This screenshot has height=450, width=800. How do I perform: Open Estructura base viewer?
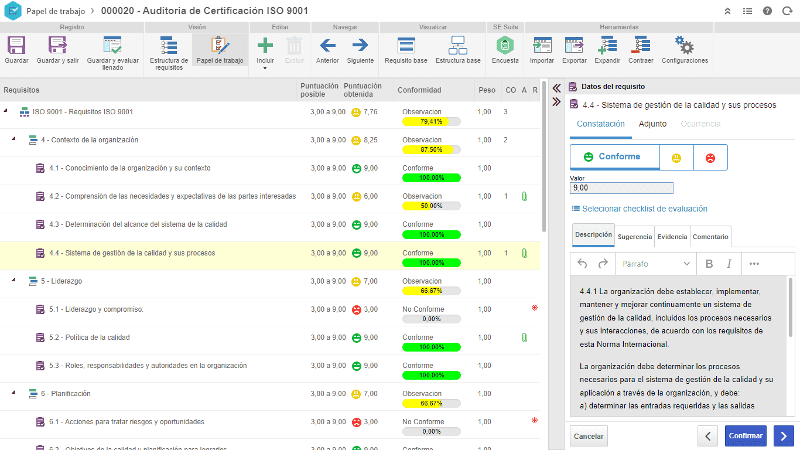tap(458, 50)
